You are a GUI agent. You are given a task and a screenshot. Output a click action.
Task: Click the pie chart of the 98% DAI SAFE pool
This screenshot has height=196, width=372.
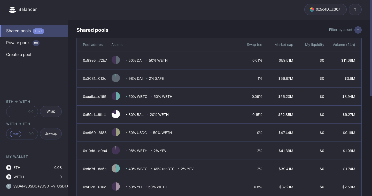pyautogui.click(x=116, y=79)
